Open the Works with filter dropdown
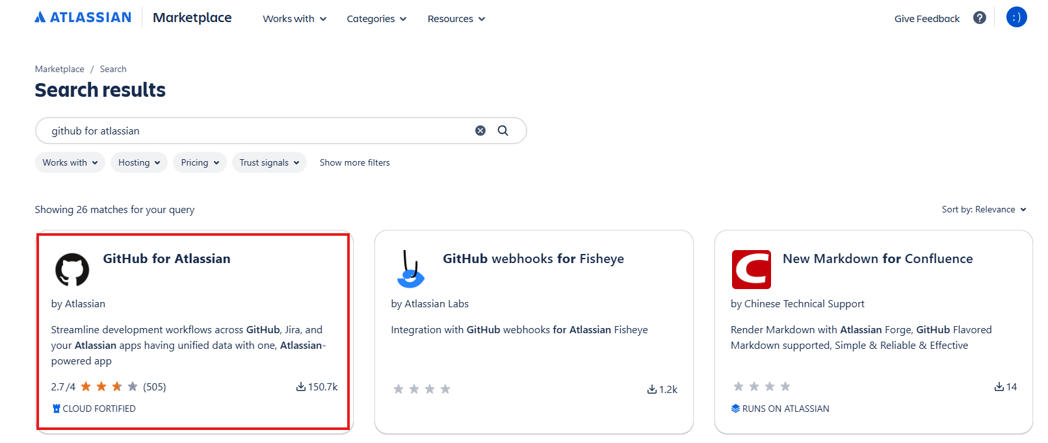The image size is (1048, 443). [x=70, y=162]
